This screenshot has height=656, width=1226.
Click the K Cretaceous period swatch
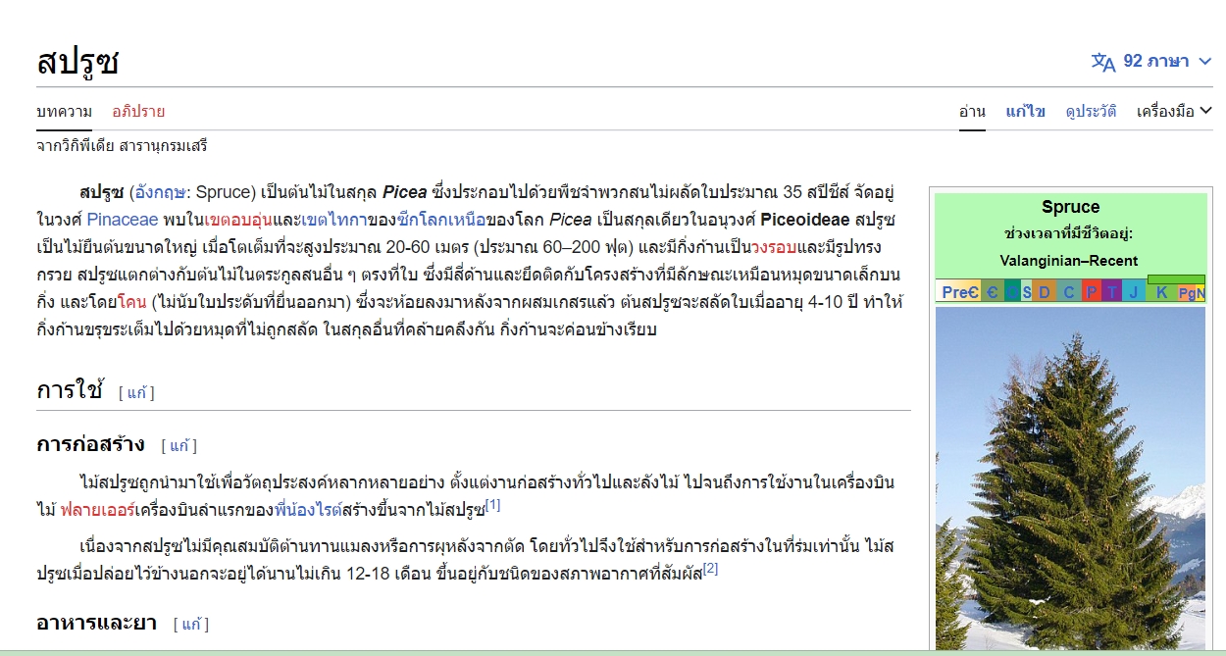click(1161, 292)
